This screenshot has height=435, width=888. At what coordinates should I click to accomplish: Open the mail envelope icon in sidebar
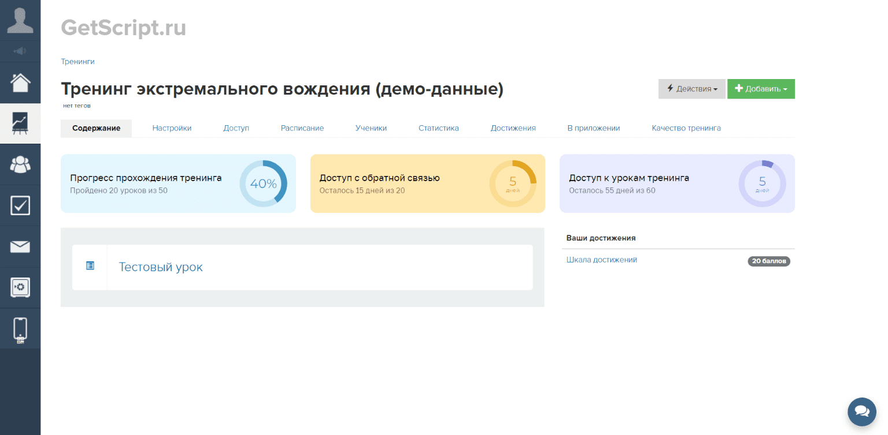(x=20, y=247)
